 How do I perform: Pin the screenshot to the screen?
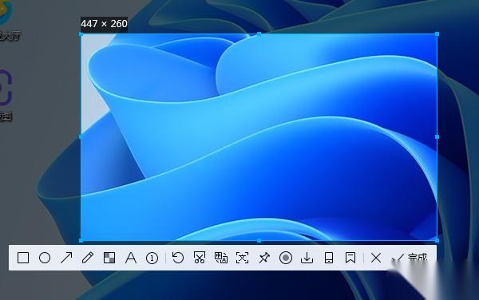(x=264, y=258)
